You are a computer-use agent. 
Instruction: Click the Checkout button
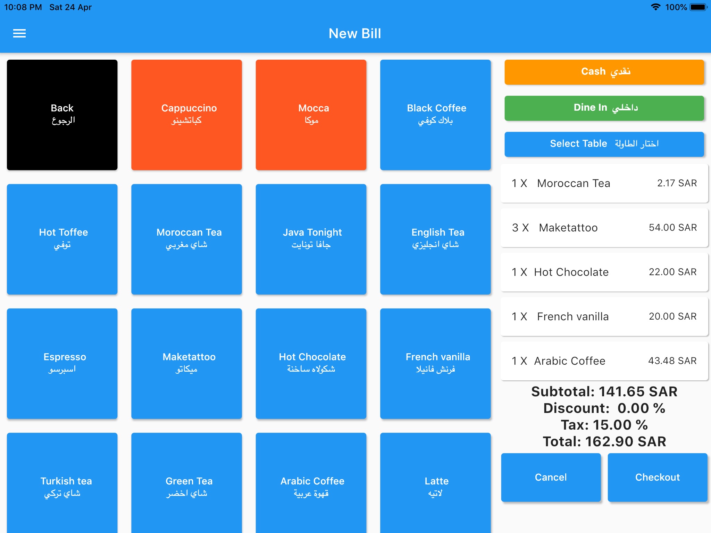(658, 477)
